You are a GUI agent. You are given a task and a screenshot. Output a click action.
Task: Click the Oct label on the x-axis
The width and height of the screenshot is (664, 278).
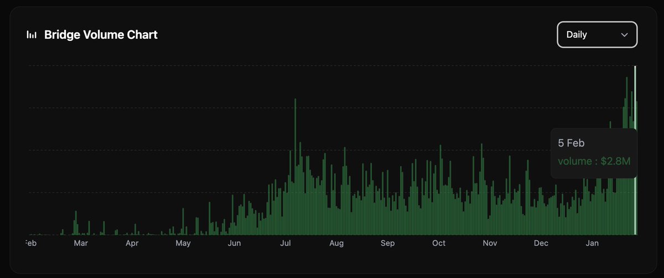439,243
